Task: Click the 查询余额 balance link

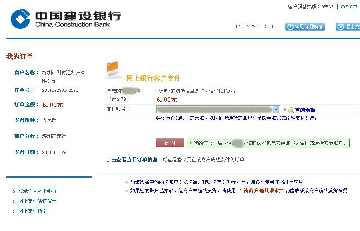Action: click(x=305, y=110)
